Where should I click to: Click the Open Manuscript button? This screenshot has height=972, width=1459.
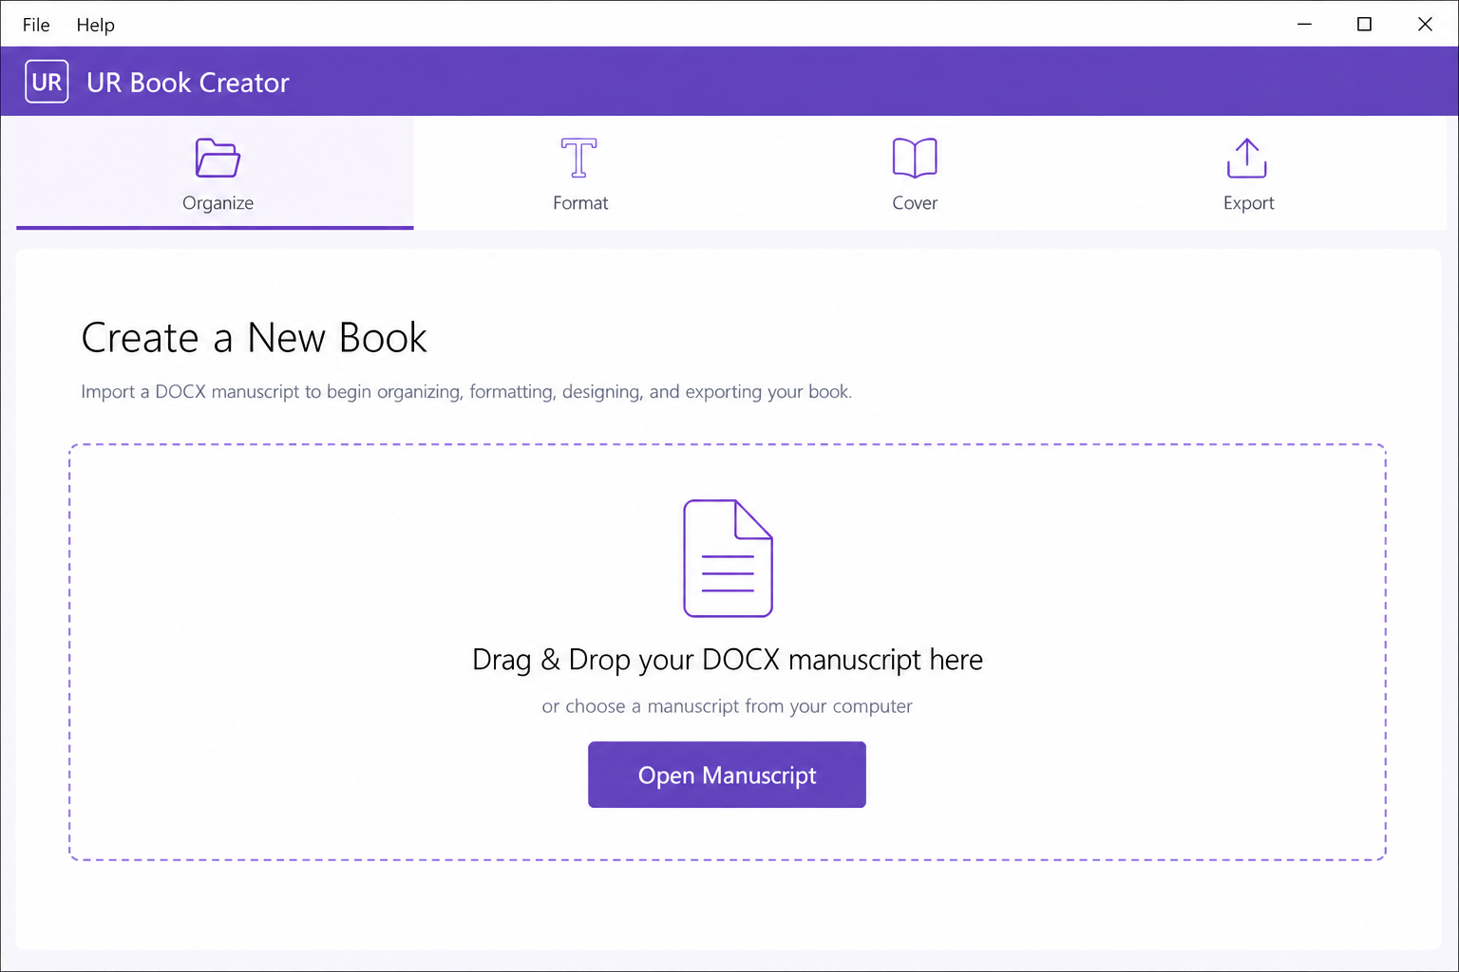click(x=727, y=775)
